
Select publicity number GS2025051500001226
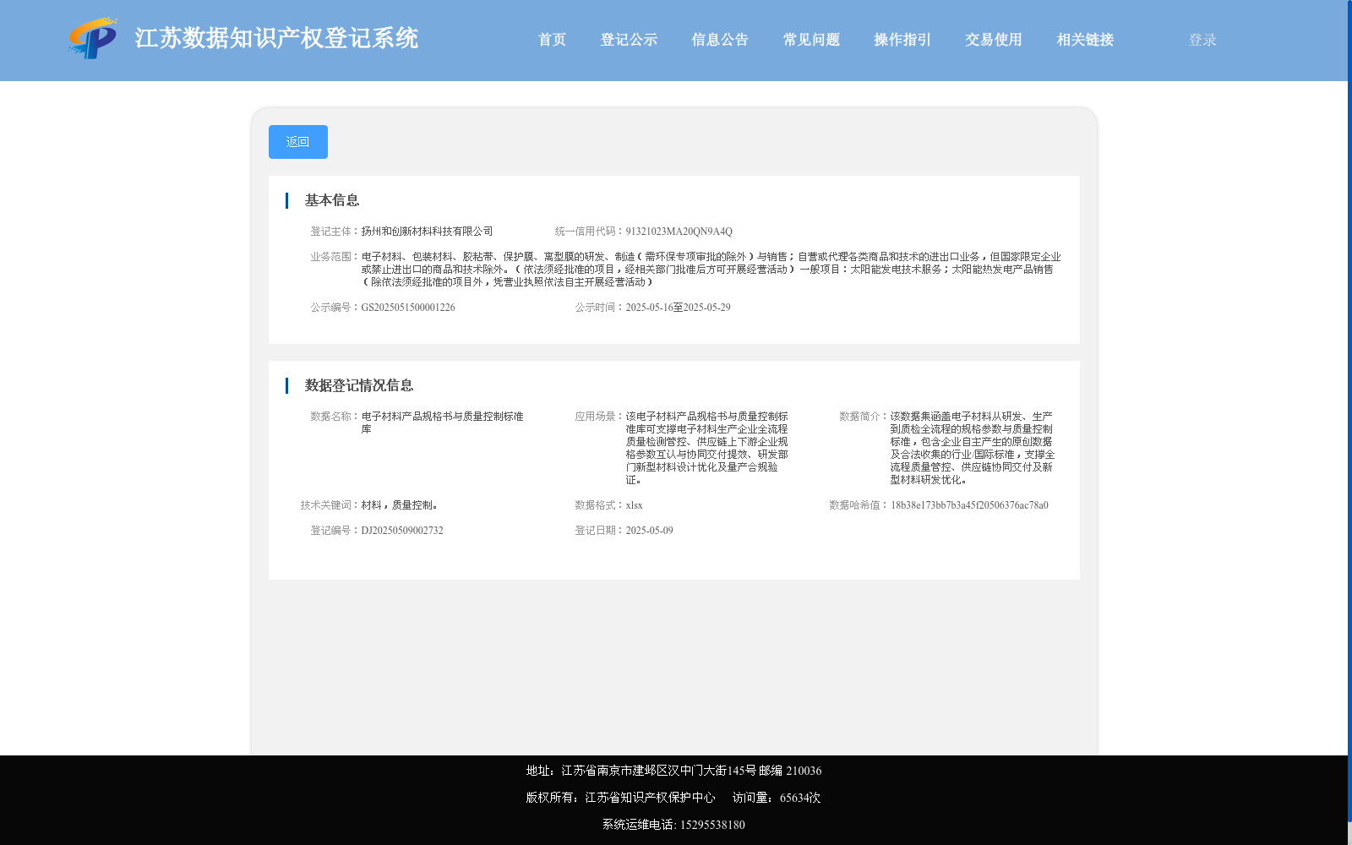[x=408, y=308]
